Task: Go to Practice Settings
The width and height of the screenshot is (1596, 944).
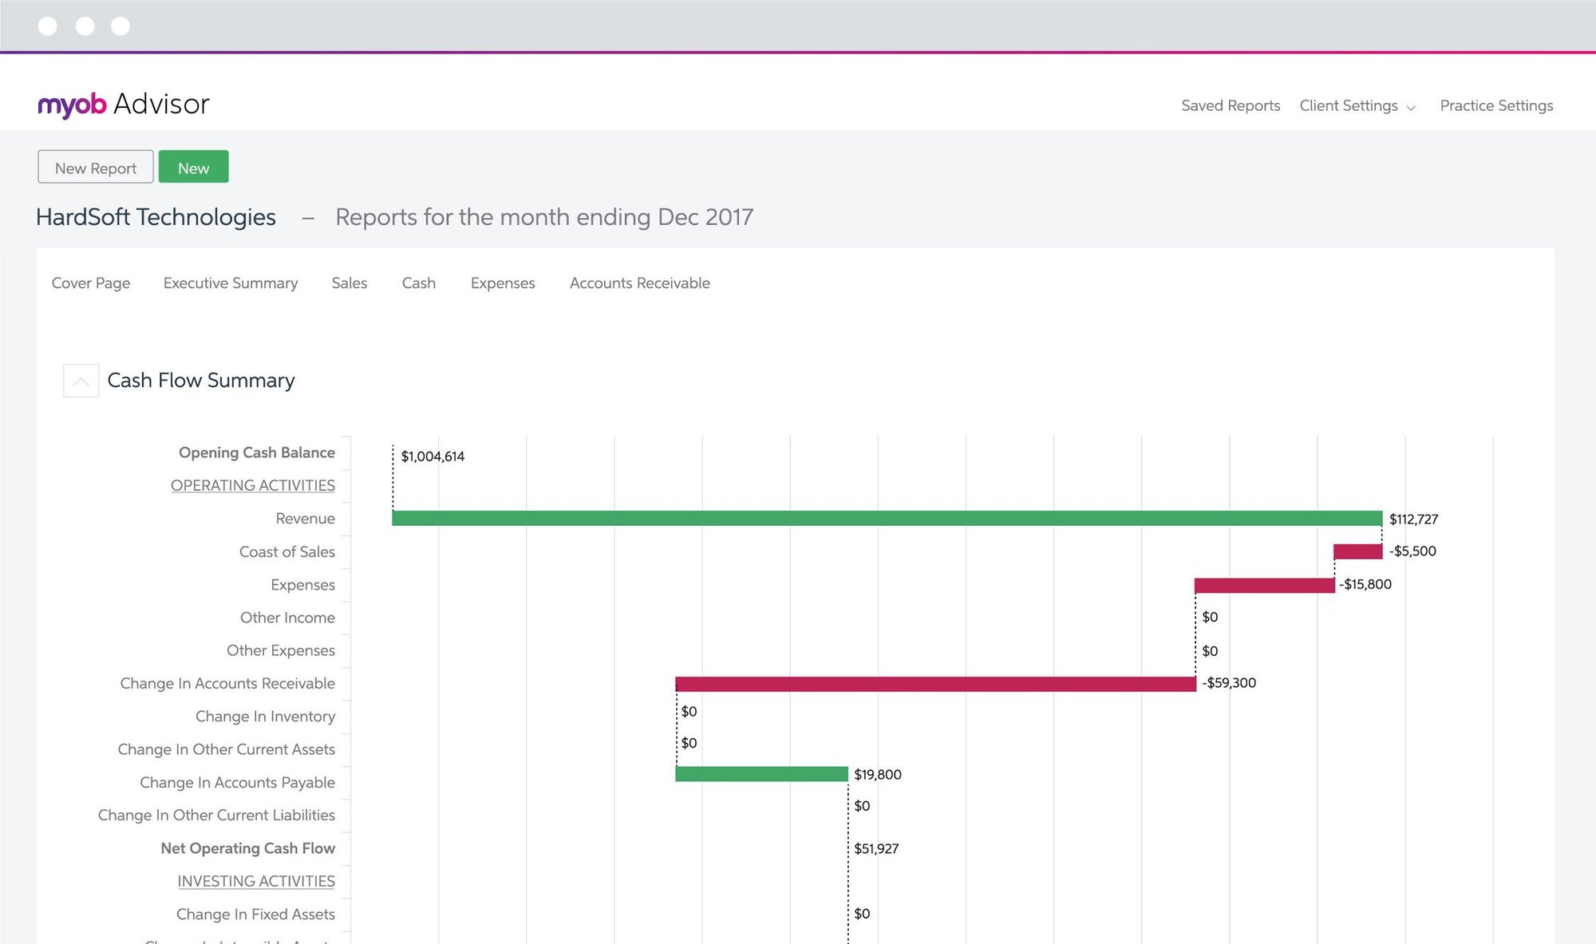Action: (1496, 105)
